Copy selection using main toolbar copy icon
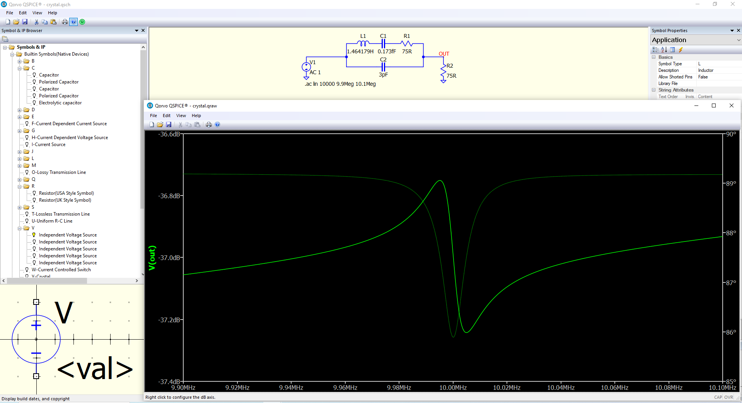Image resolution: width=742 pixels, height=403 pixels. tap(45, 22)
